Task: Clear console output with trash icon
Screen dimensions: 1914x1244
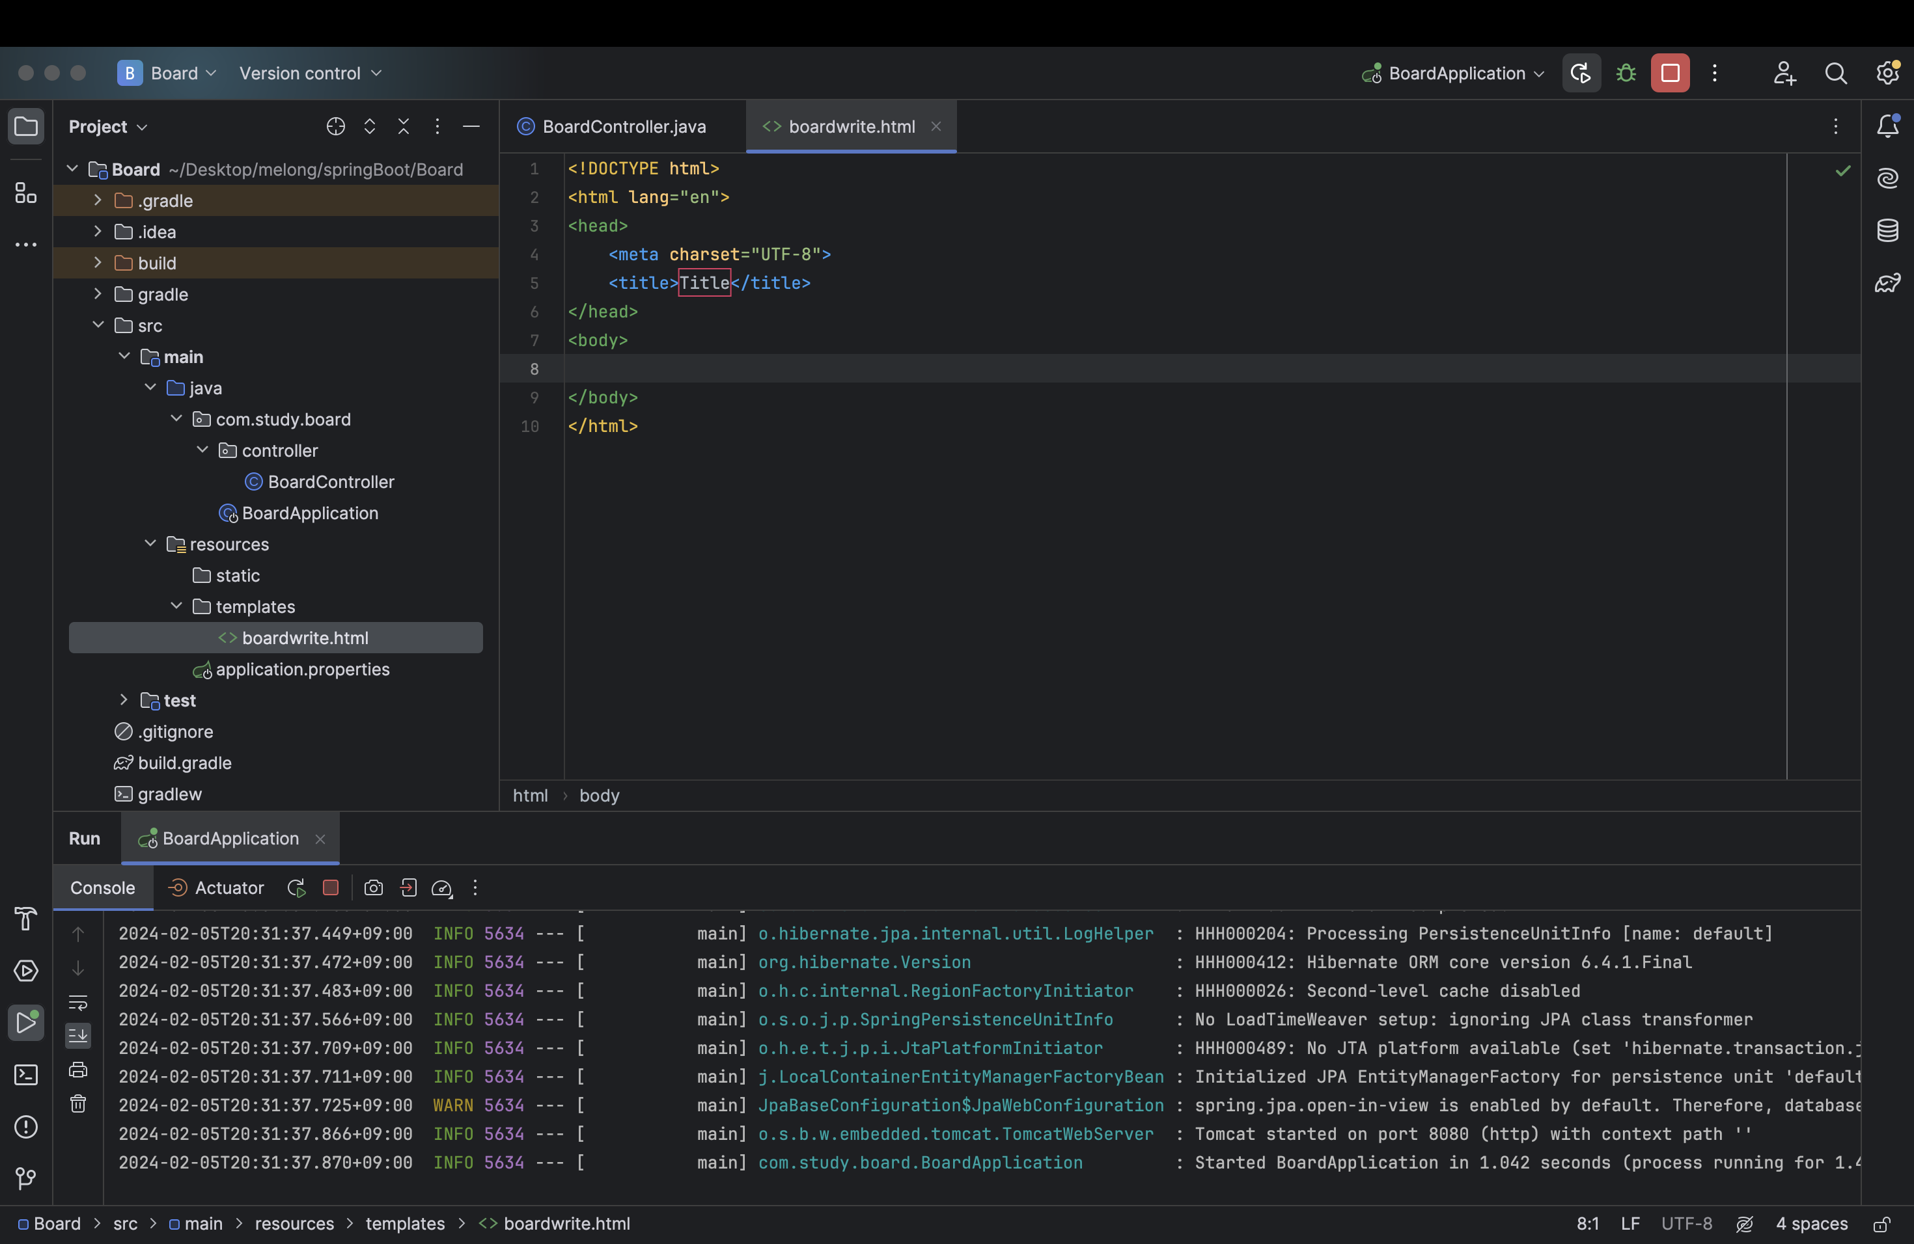Action: 78,1103
